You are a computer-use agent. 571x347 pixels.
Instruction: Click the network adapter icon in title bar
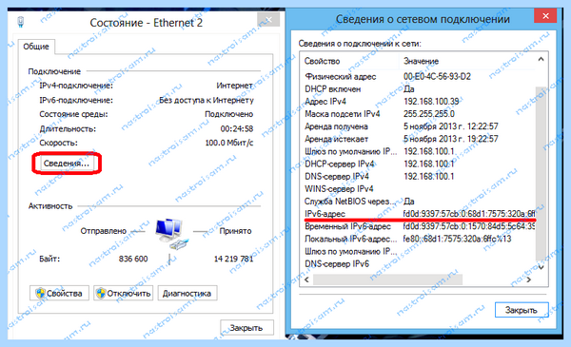(20, 22)
